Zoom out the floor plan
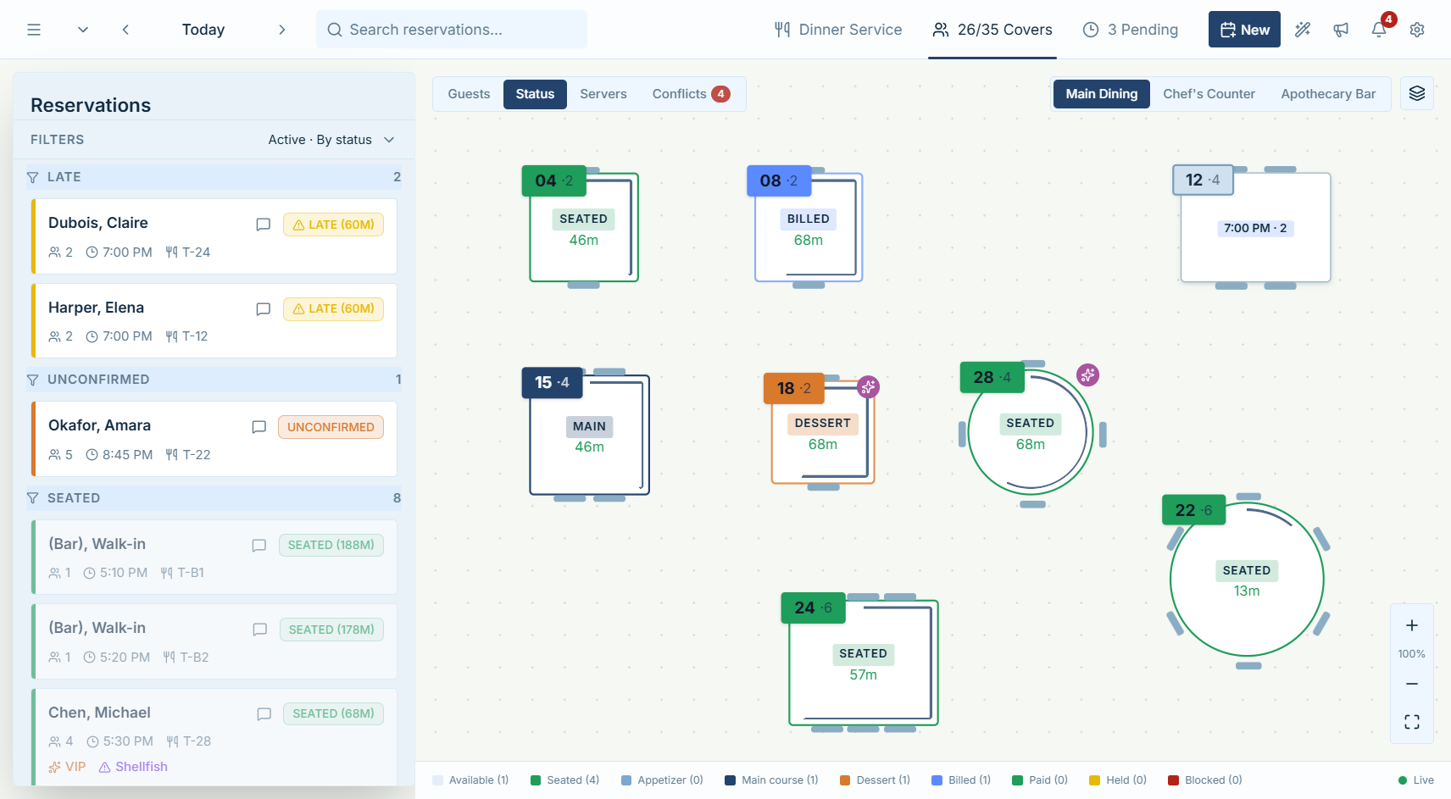 pos(1412,684)
